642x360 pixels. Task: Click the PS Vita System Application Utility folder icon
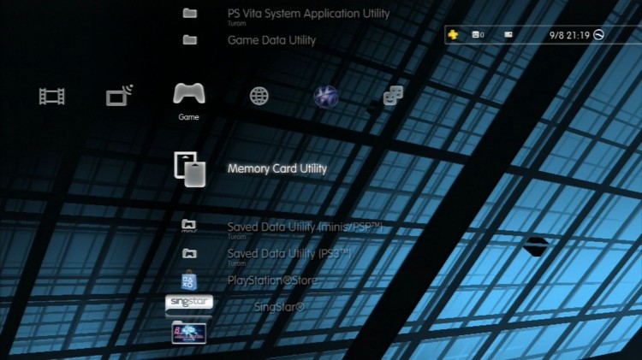(189, 13)
